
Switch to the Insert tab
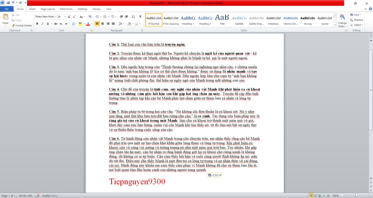click(32, 9)
